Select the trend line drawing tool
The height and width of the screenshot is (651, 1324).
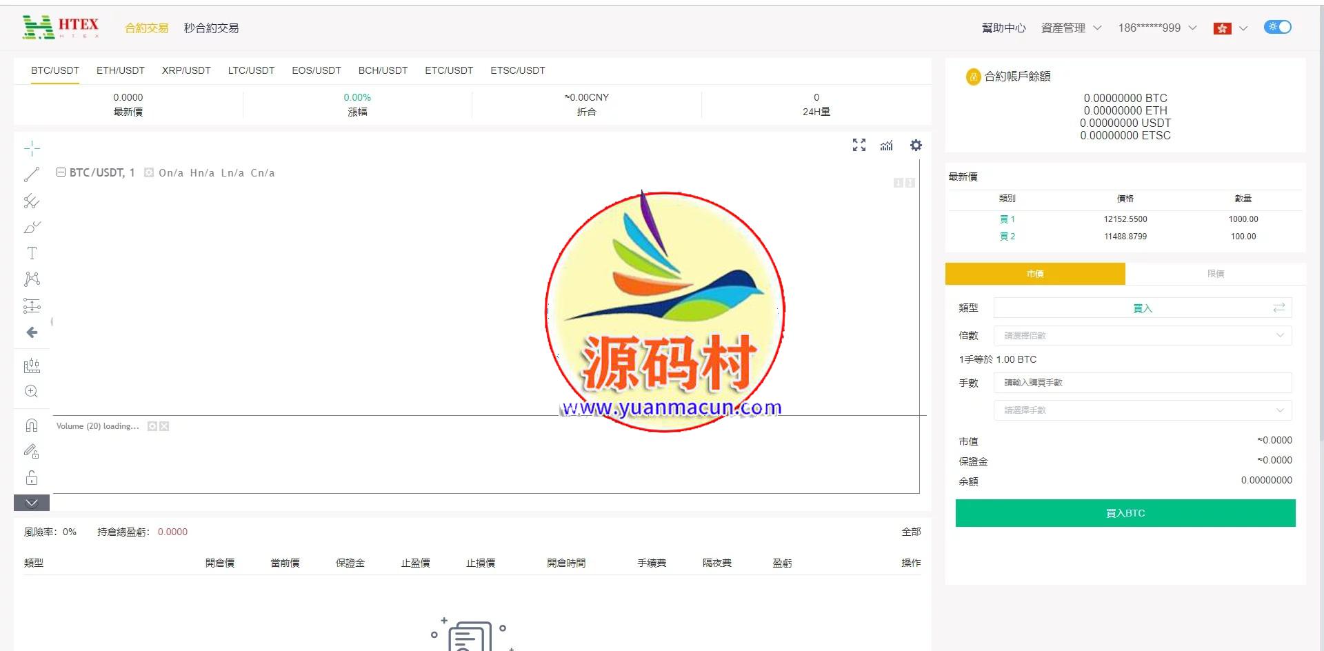[32, 174]
